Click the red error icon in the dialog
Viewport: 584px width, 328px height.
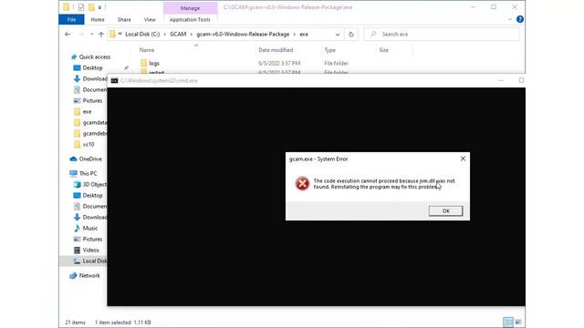tap(302, 183)
